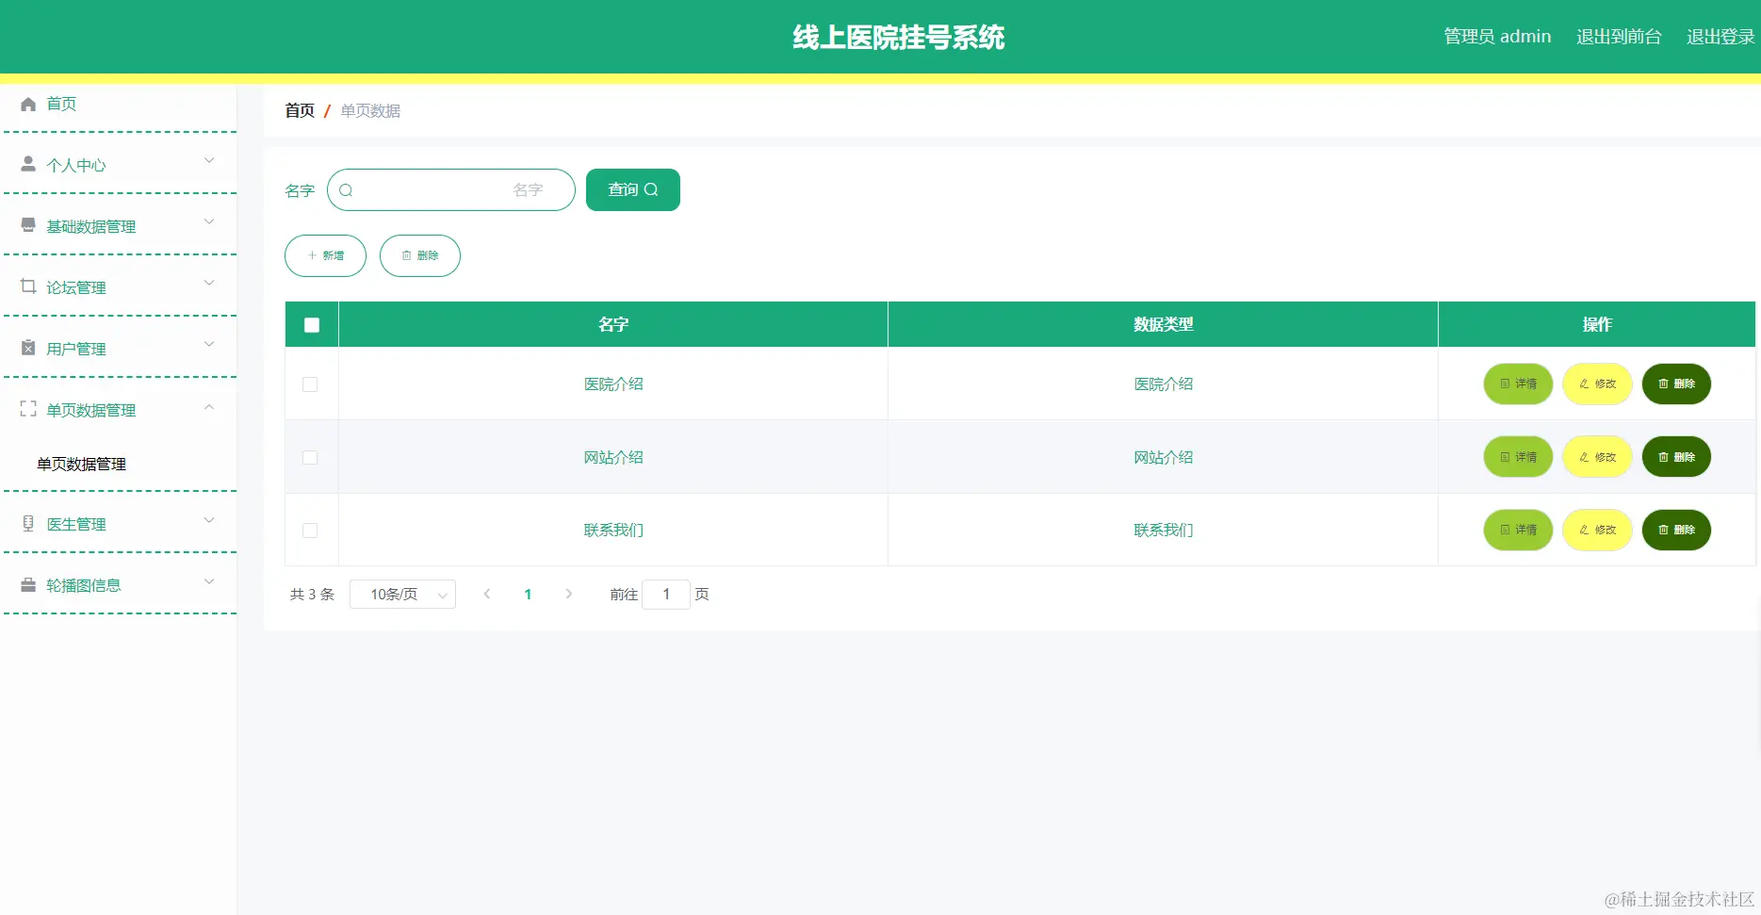Viewport: 1761px width, 915px height.
Task: Click the 退出到前台 link
Action: [x=1619, y=37]
